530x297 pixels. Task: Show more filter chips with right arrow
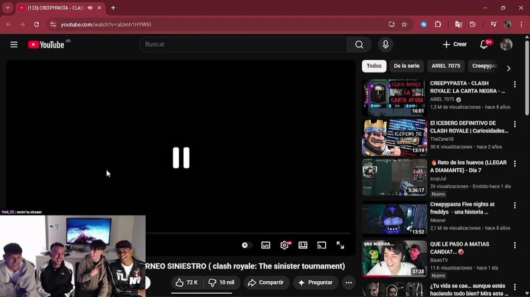(x=509, y=68)
